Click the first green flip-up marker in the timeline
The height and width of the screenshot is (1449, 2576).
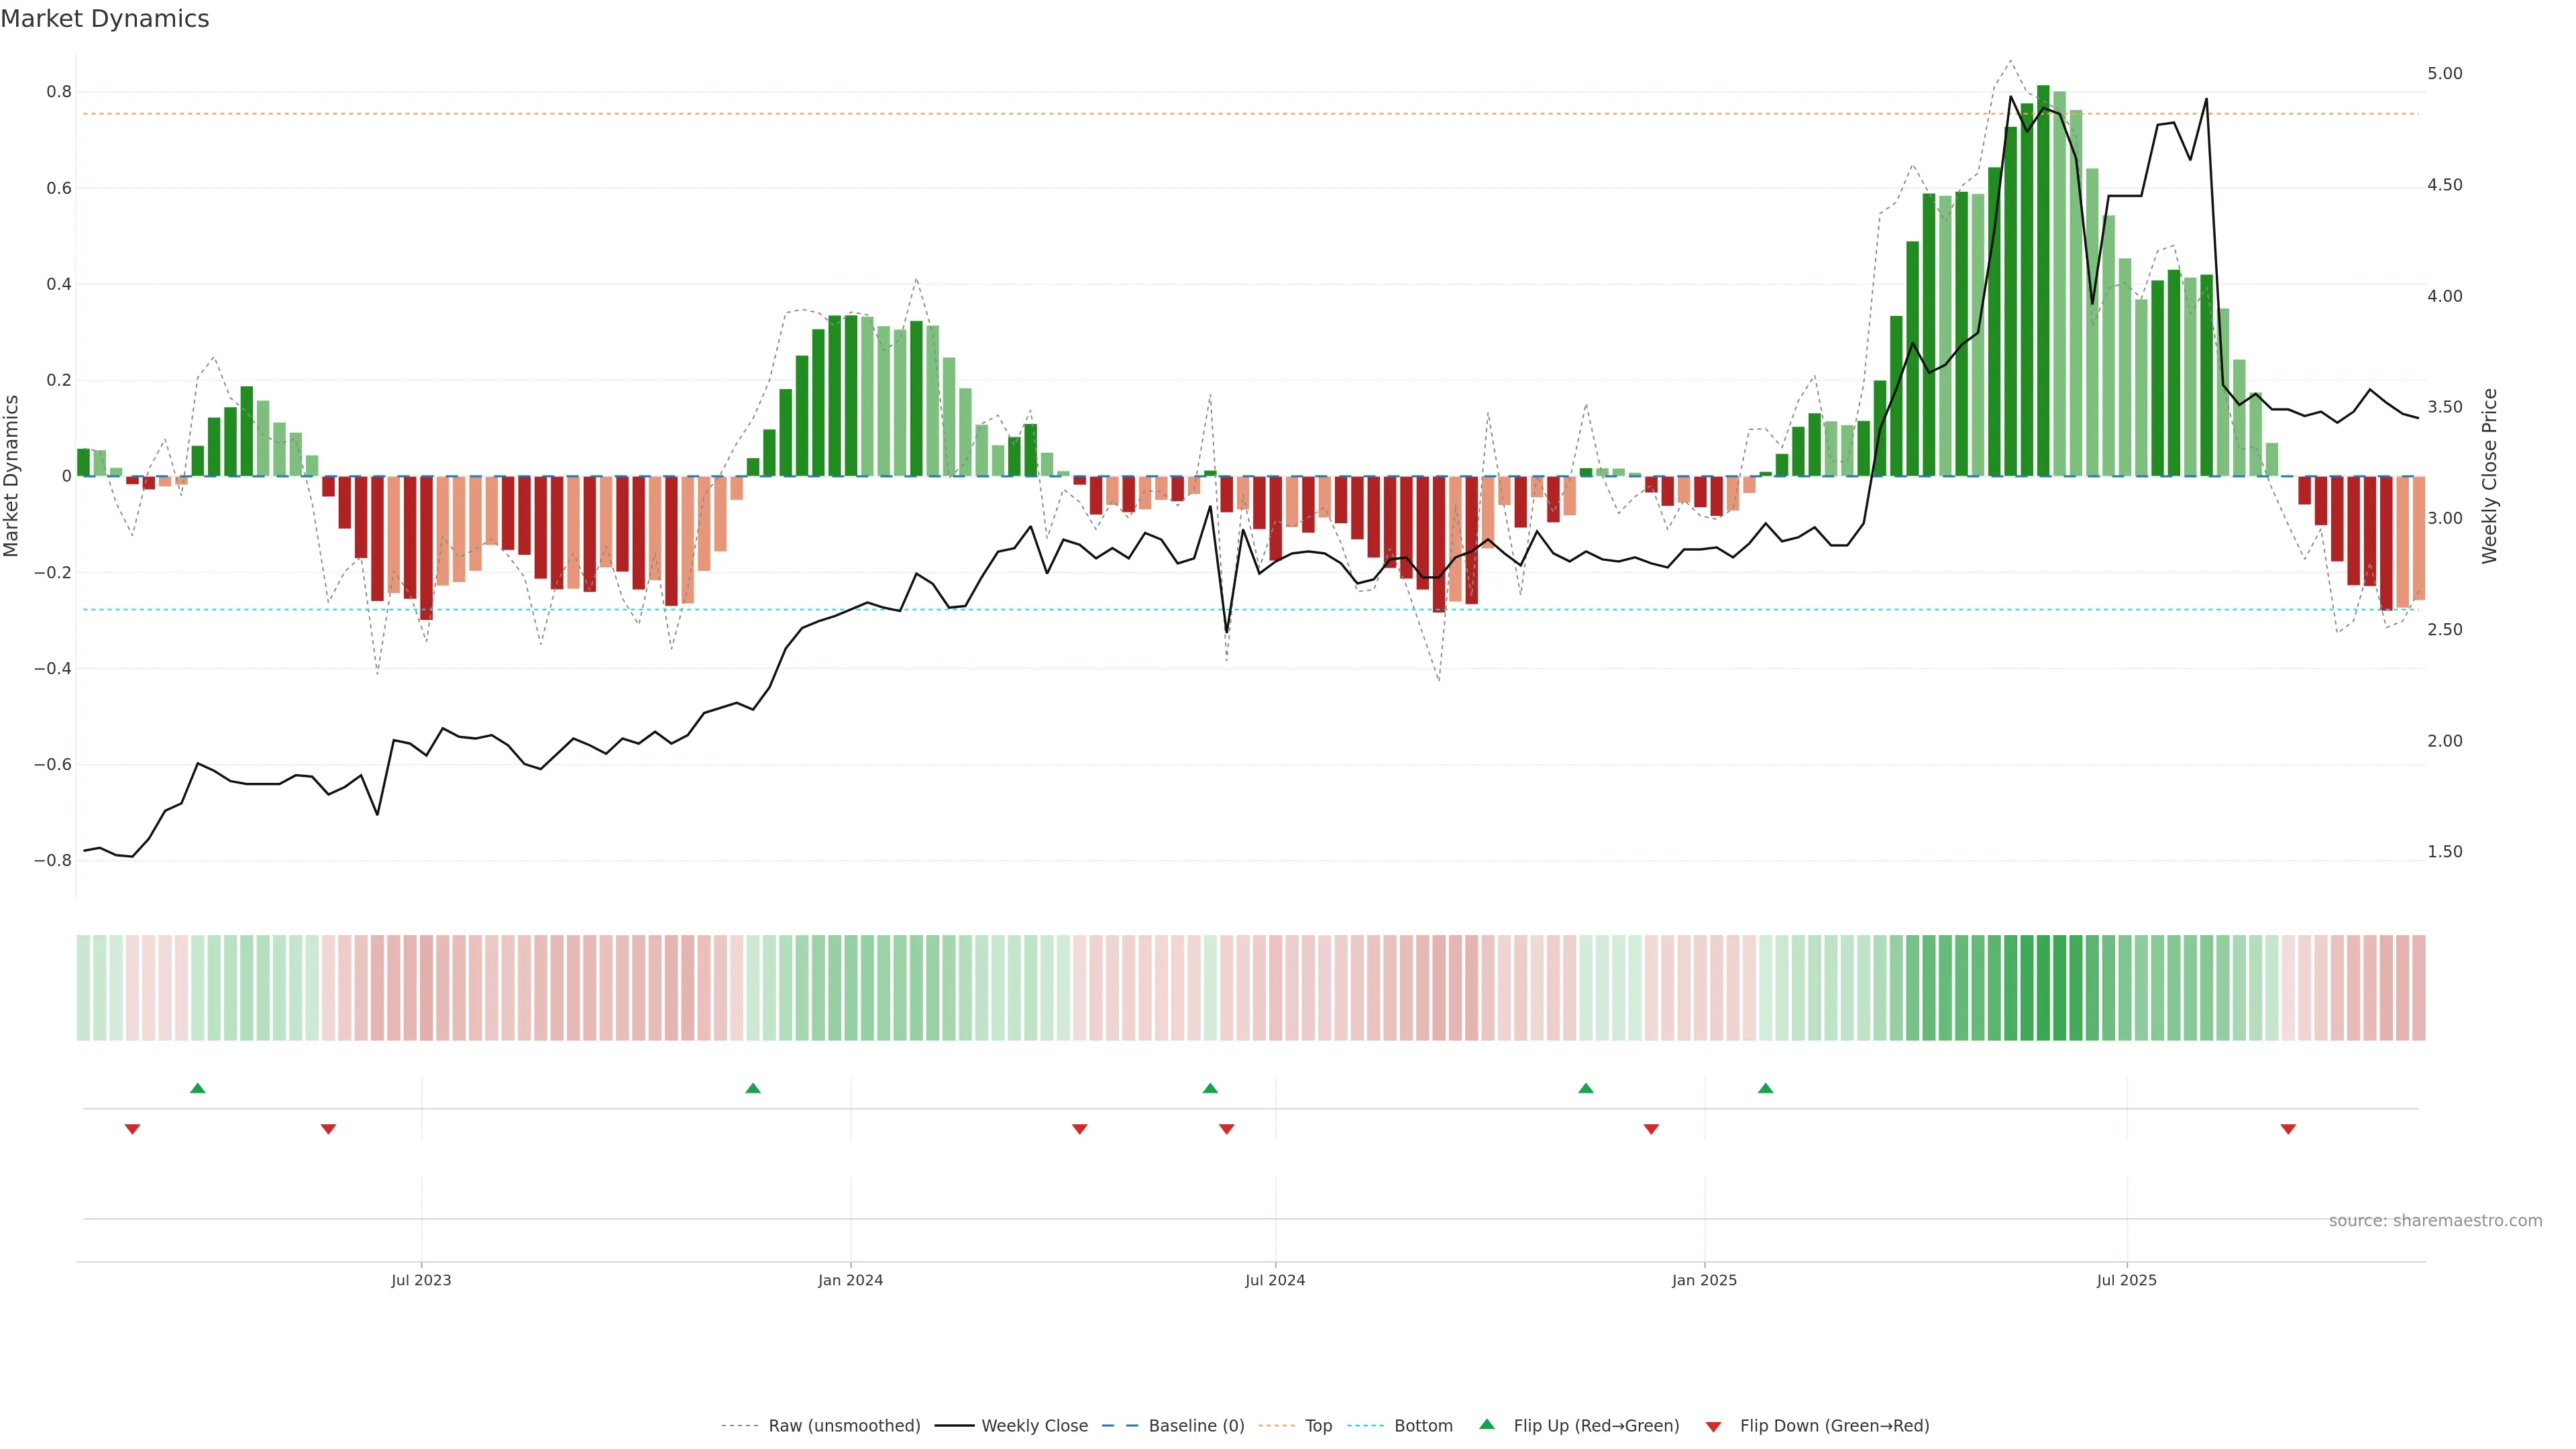tap(198, 1088)
